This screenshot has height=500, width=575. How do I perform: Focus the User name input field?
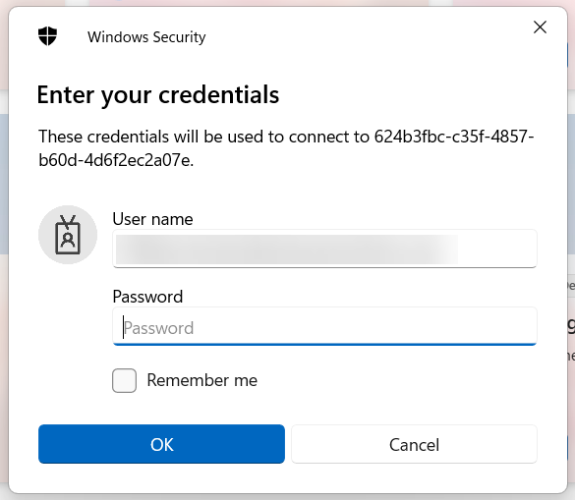[325, 249]
